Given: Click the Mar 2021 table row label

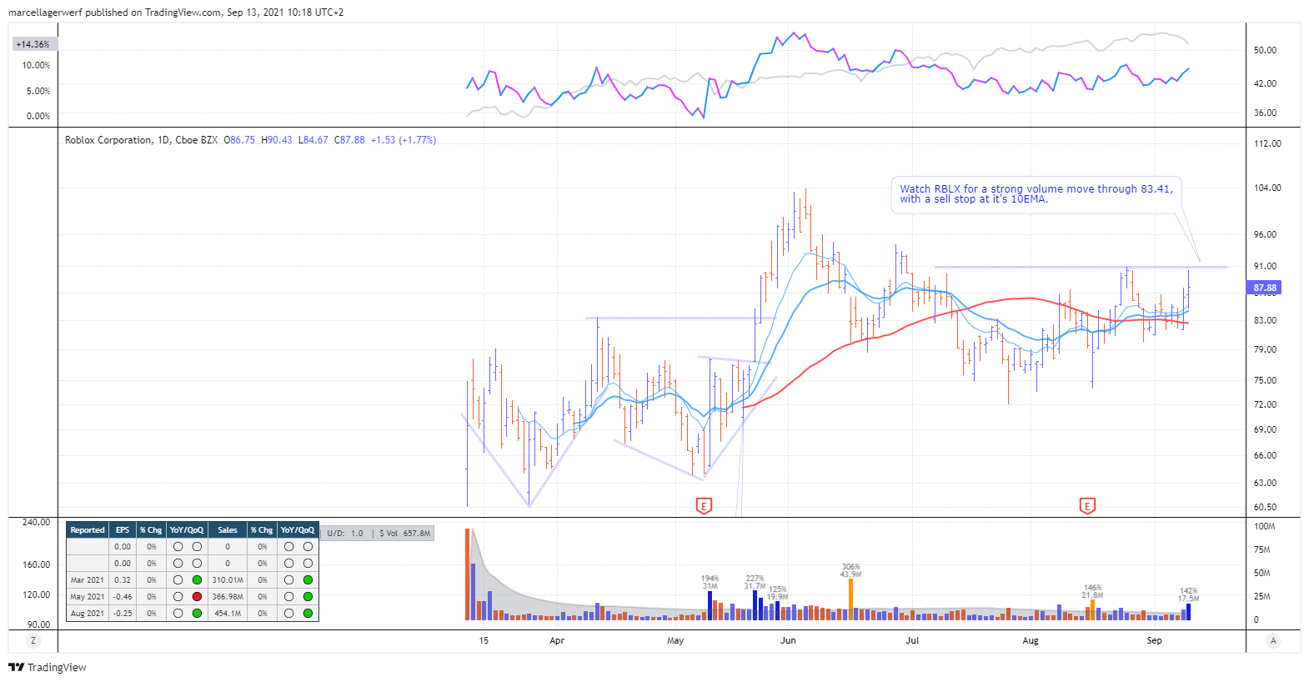Looking at the screenshot, I should click(x=88, y=580).
